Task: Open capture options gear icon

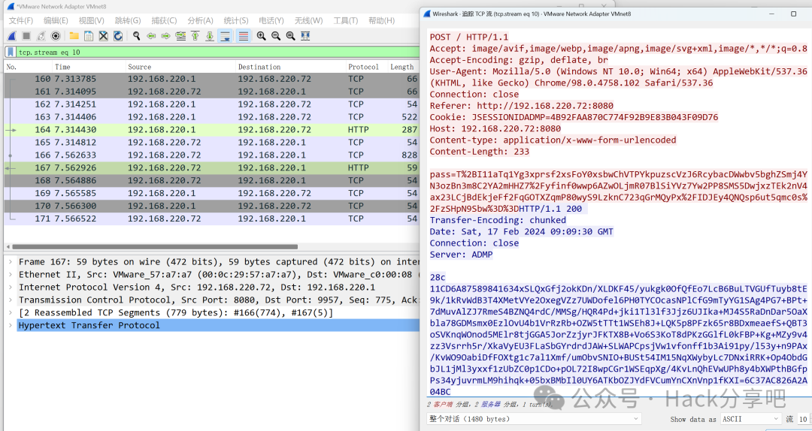Action: (x=56, y=36)
